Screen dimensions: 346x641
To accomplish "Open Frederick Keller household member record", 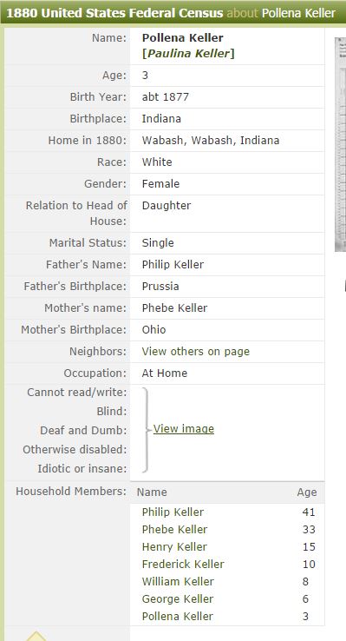I will 183,565.
